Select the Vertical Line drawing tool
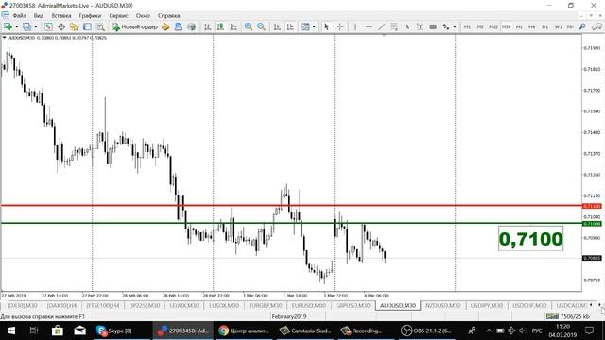 (x=355, y=26)
